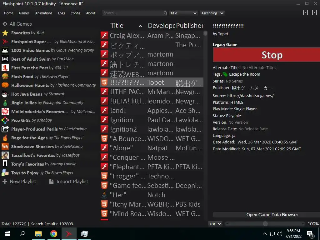320x240 pixels.
Task: Click the Player-Produced Perils share icon
Action: coord(5,129)
